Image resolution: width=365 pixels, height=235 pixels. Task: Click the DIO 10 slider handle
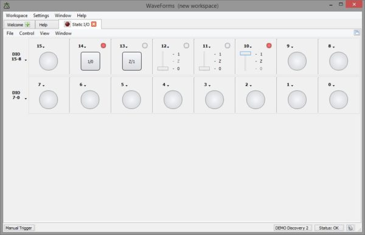tap(245, 54)
